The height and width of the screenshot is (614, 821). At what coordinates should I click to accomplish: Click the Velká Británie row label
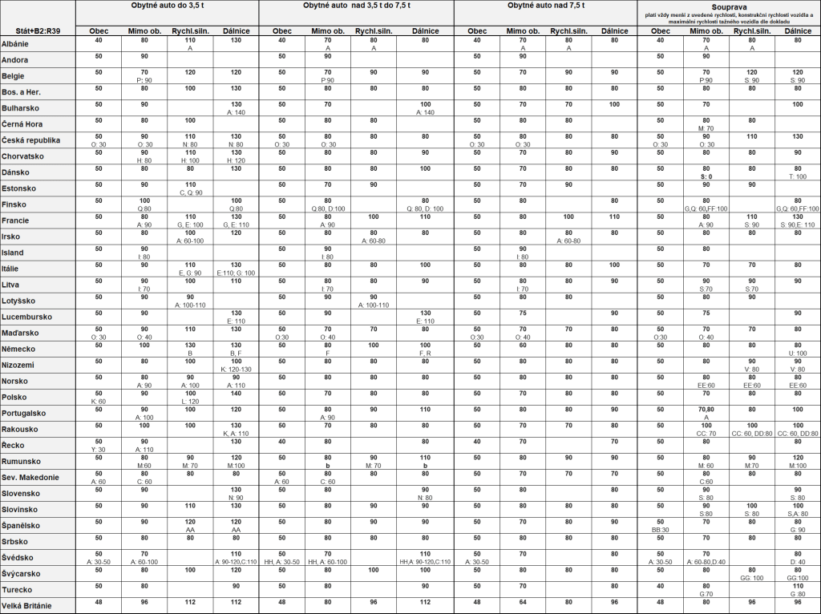pyautogui.click(x=38, y=606)
